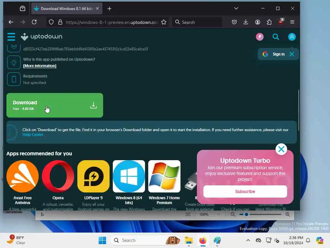Open Firefox recent browsing (Firefox View) icon
The width and height of the screenshot is (330, 248).
[x=22, y=8]
